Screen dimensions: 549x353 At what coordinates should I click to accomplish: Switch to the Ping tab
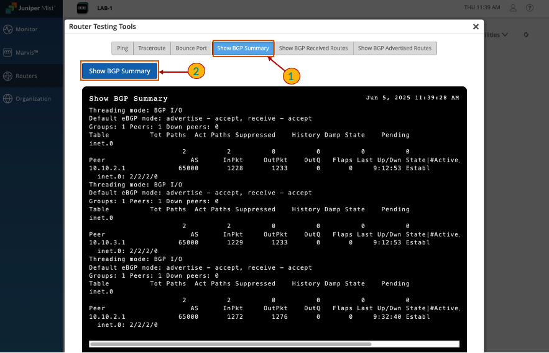tap(122, 48)
